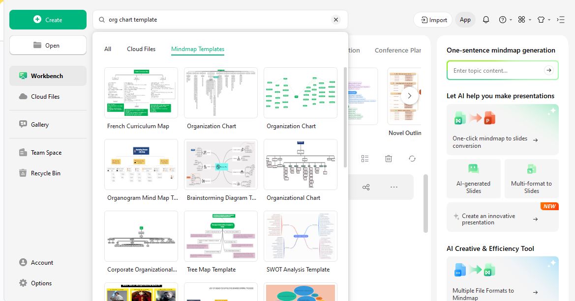This screenshot has height=301, width=575.
Task: Switch to the All results tab
Action: point(108,49)
